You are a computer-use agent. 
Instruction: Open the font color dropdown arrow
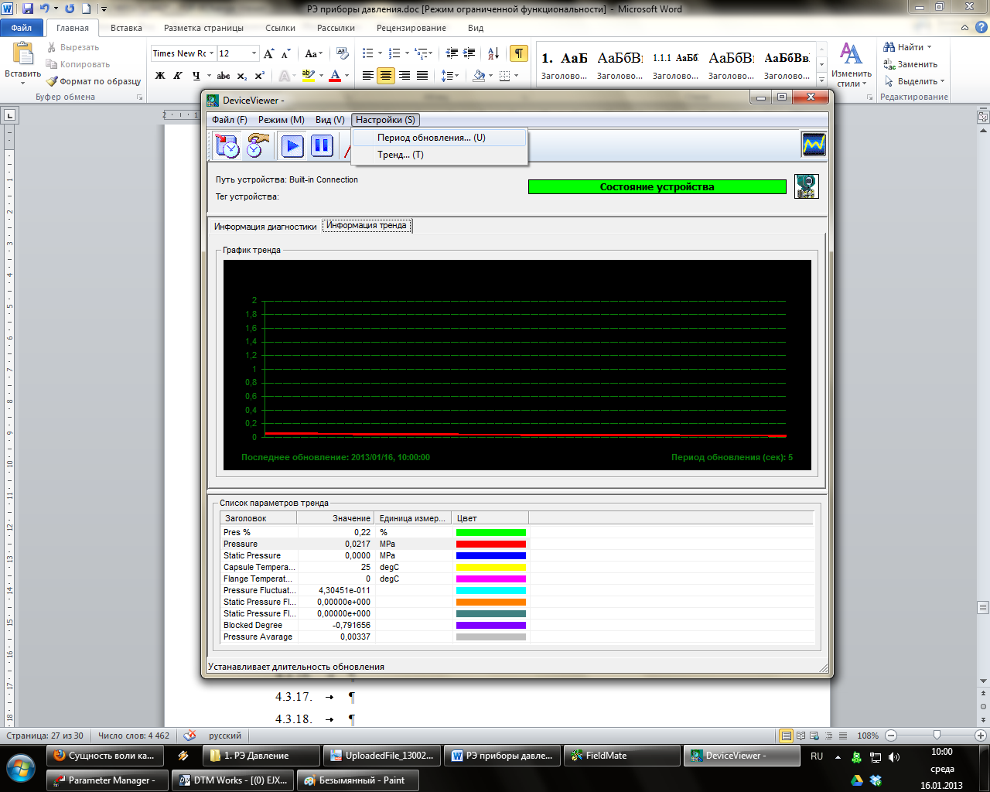346,76
